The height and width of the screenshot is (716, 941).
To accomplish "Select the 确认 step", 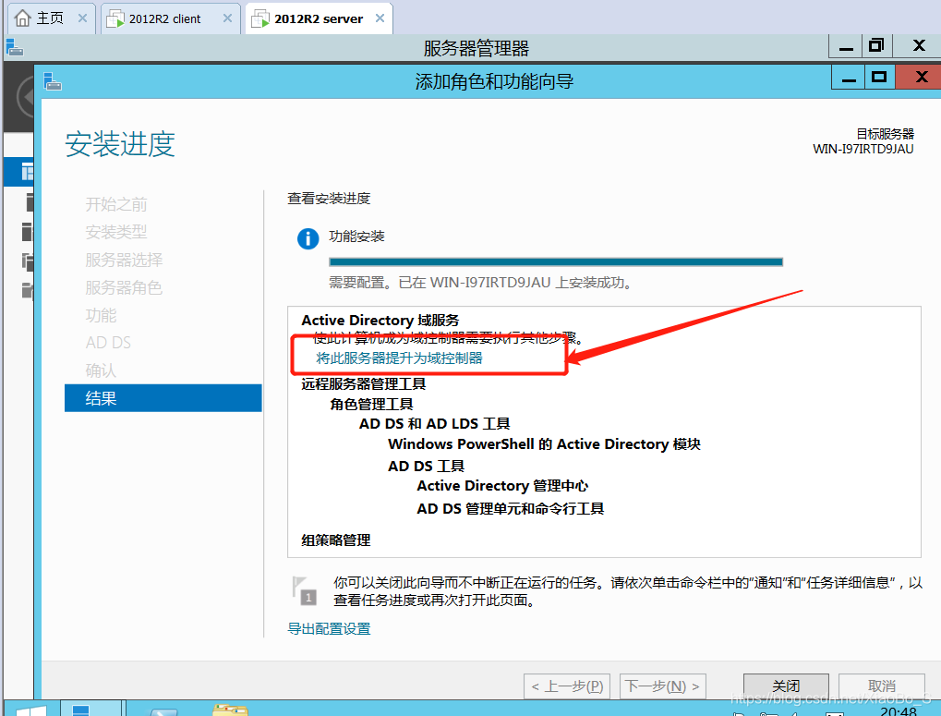I will (101, 370).
